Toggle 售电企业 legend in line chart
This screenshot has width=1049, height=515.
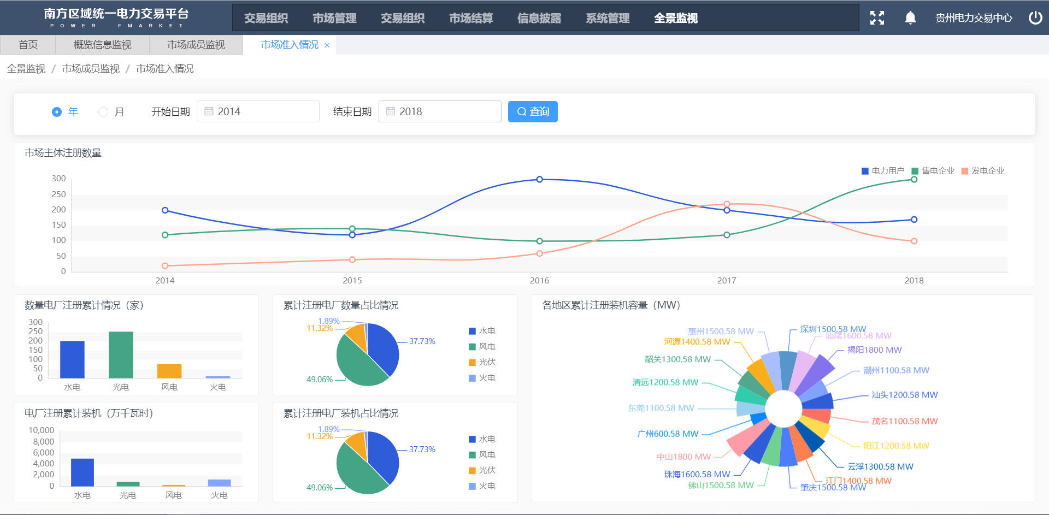pos(933,171)
